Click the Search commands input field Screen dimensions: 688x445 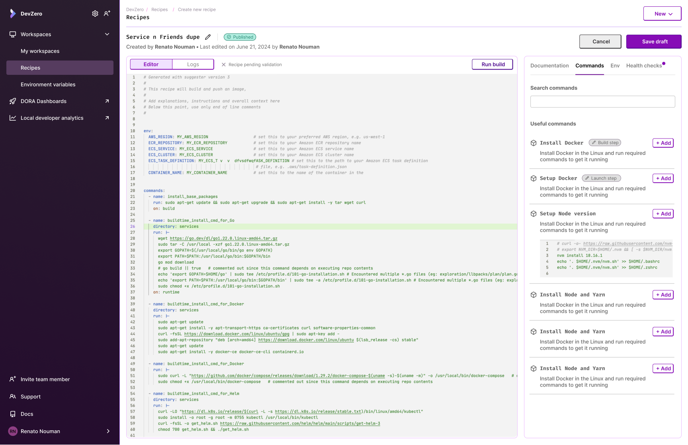602,101
